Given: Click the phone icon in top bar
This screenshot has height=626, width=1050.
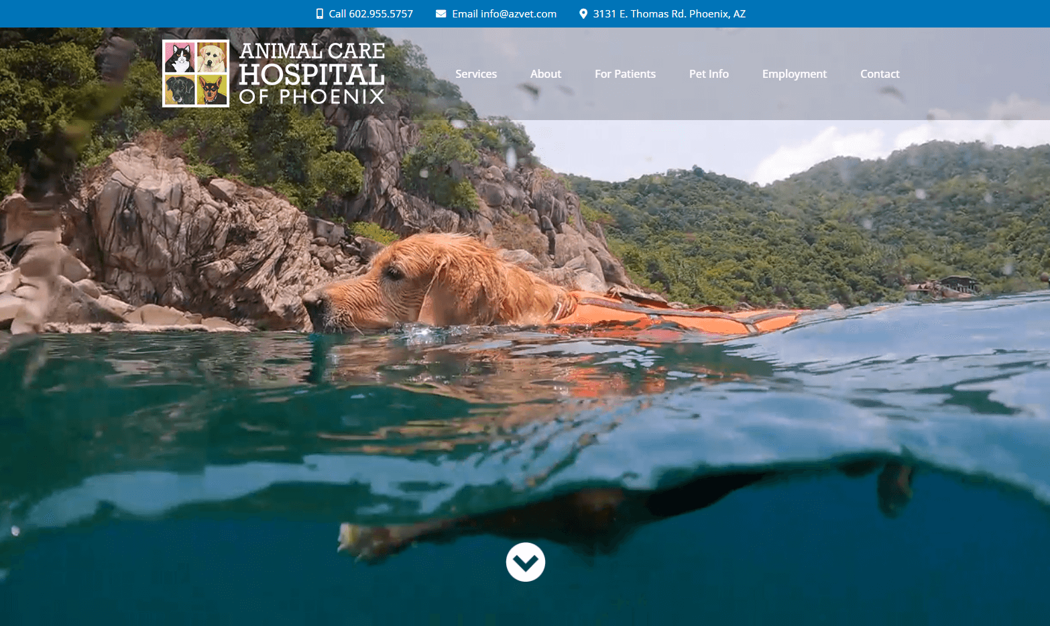Looking at the screenshot, I should (320, 13).
